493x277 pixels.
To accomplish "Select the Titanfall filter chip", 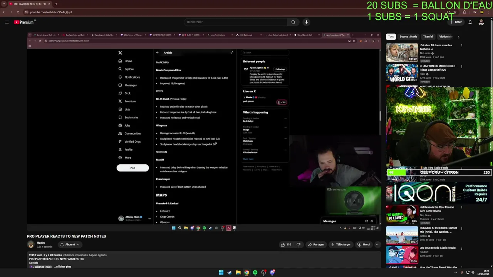I will click(428, 37).
